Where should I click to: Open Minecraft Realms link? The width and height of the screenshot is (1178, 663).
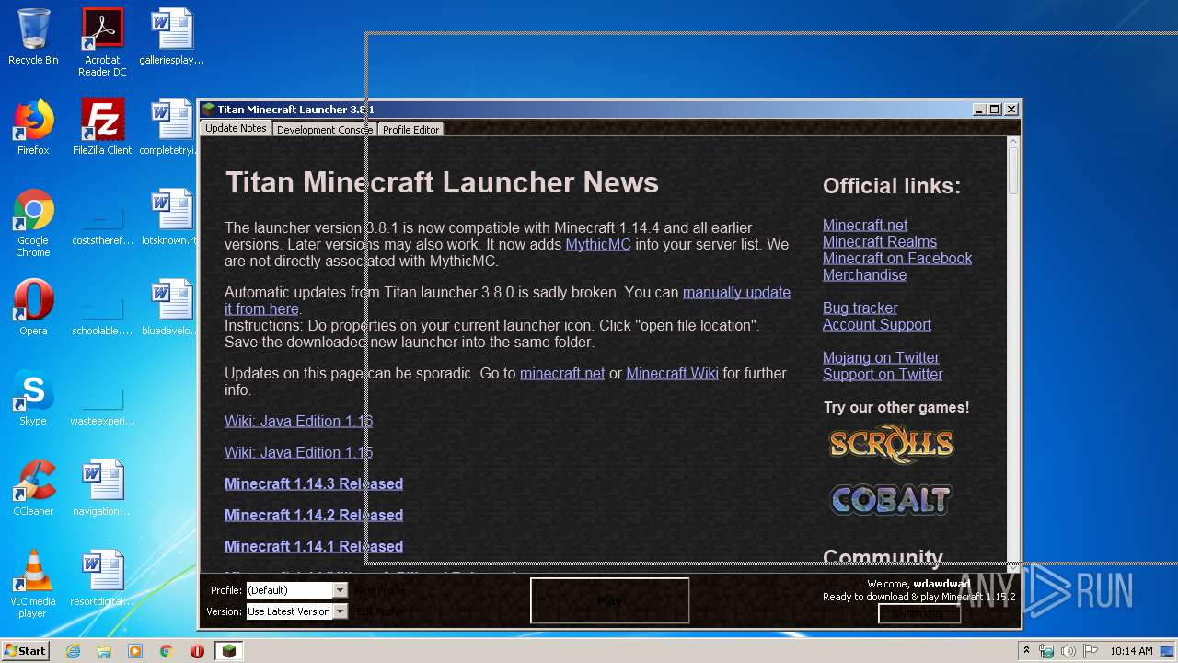coord(880,241)
